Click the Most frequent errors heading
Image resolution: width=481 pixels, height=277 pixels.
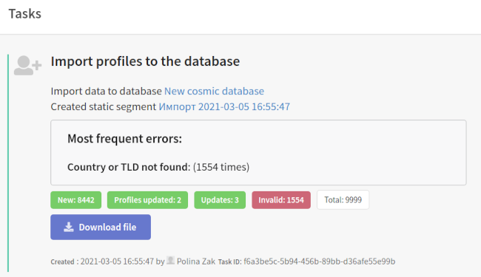click(124, 139)
